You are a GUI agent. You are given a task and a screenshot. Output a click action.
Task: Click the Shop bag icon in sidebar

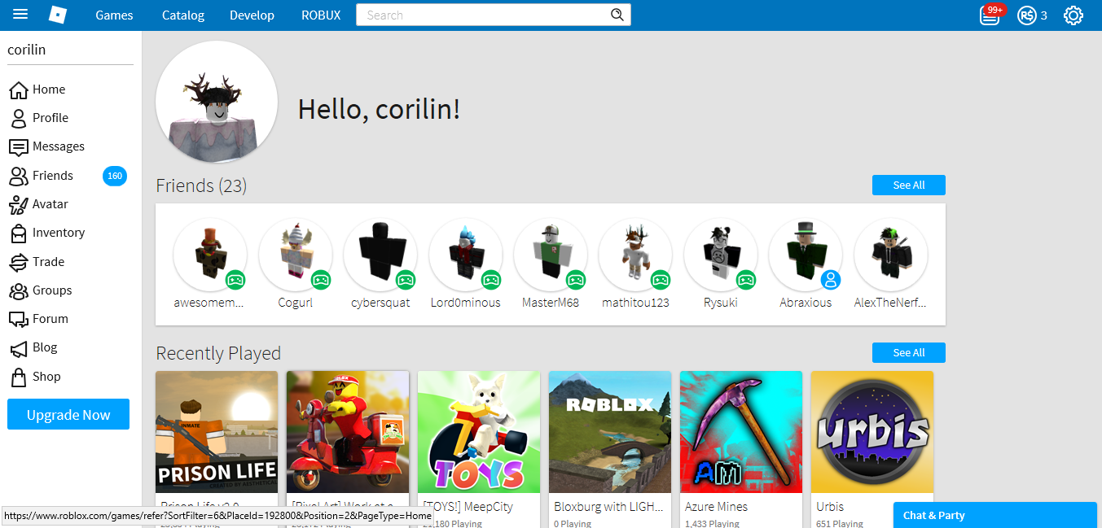[x=19, y=377]
